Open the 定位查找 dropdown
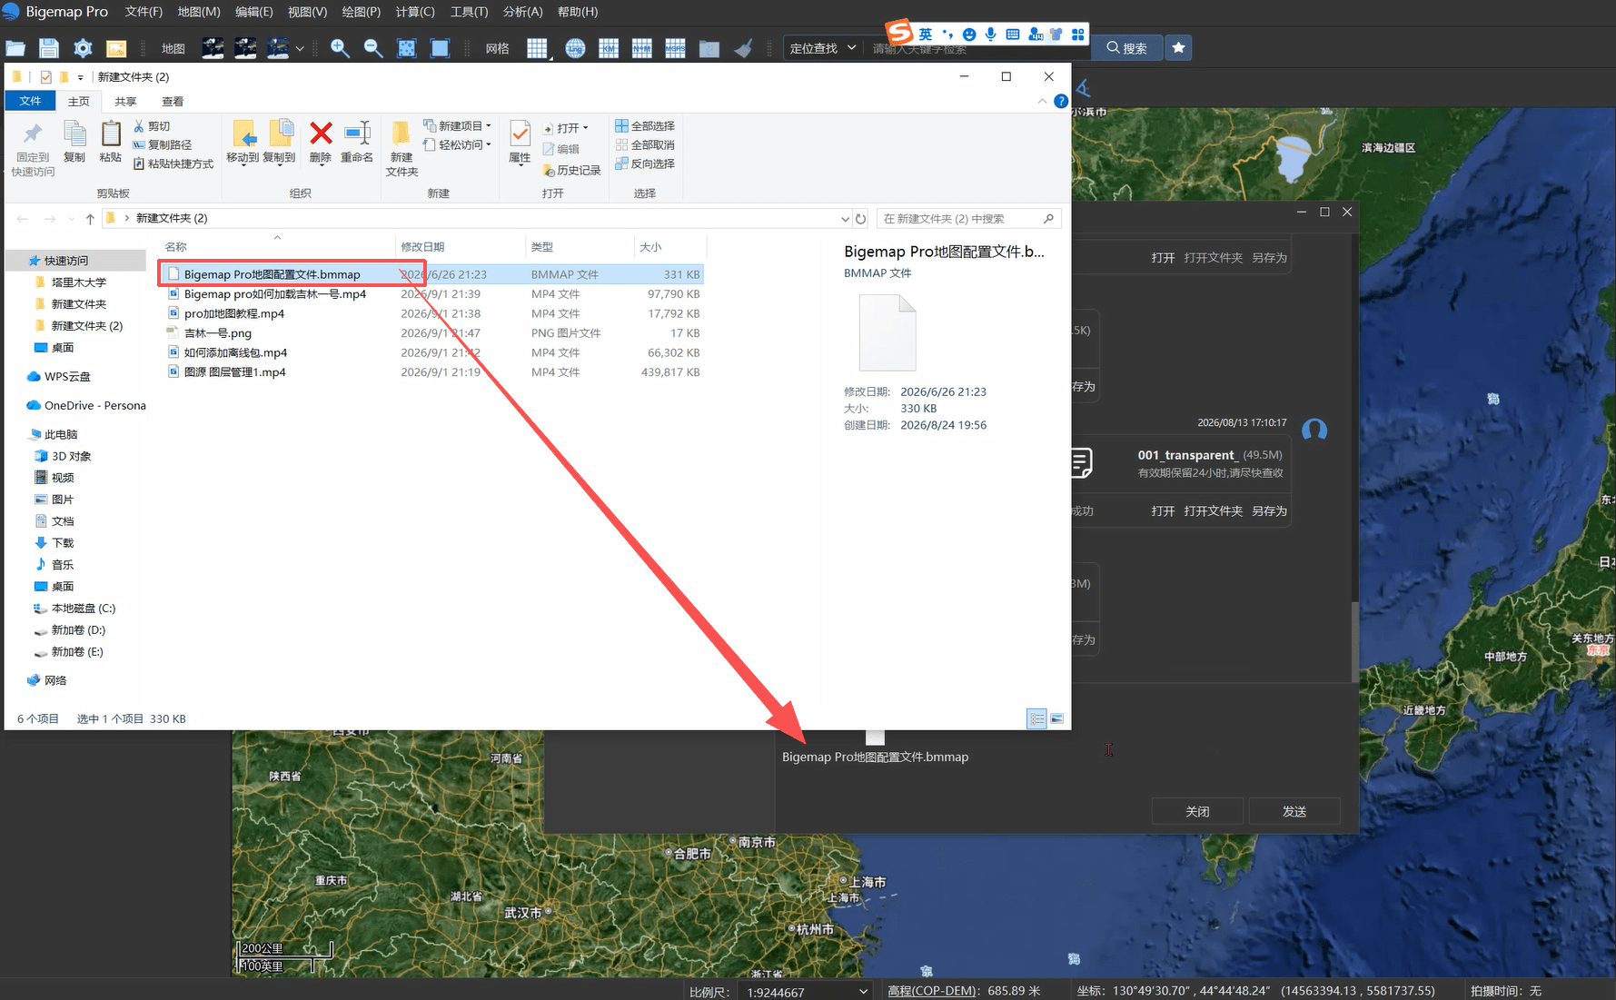 (x=823, y=48)
